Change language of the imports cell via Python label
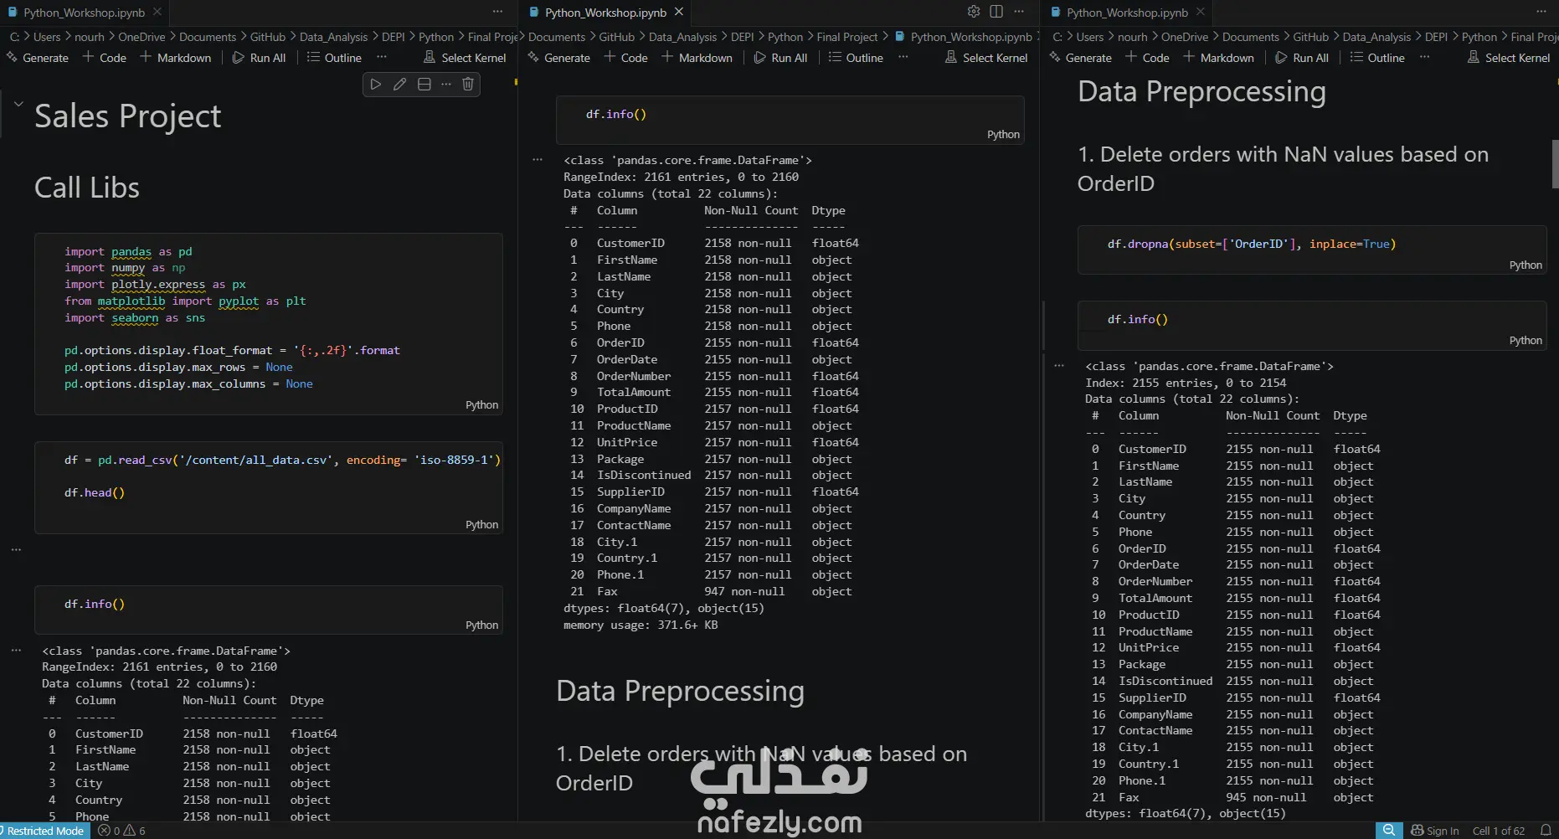1559x839 pixels. pyautogui.click(x=481, y=404)
